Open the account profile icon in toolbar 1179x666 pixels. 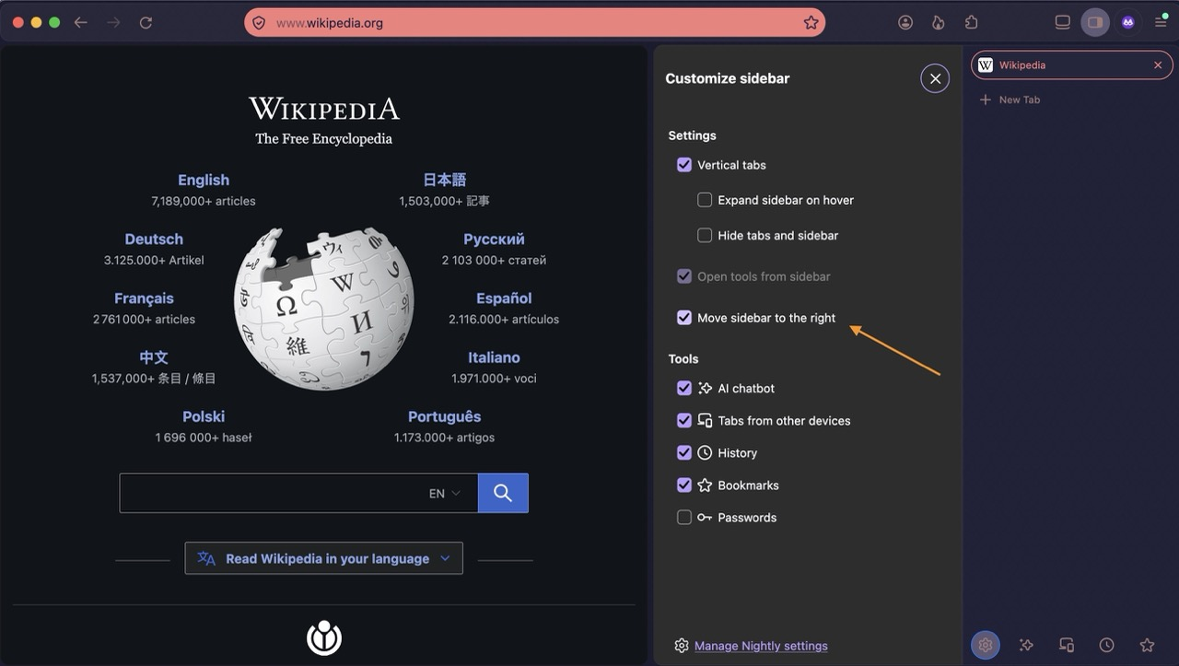click(x=905, y=23)
